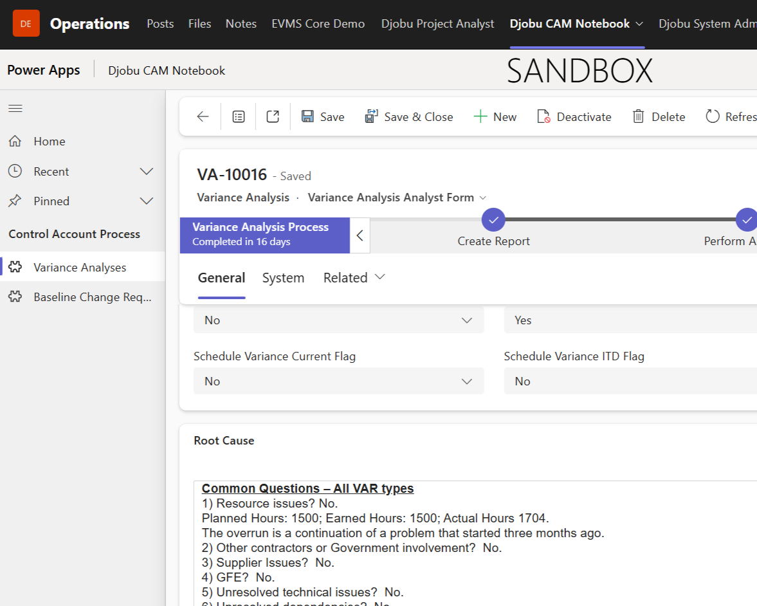757x606 pixels.
Task: Expand the Pinned section chevron
Action: point(147,201)
